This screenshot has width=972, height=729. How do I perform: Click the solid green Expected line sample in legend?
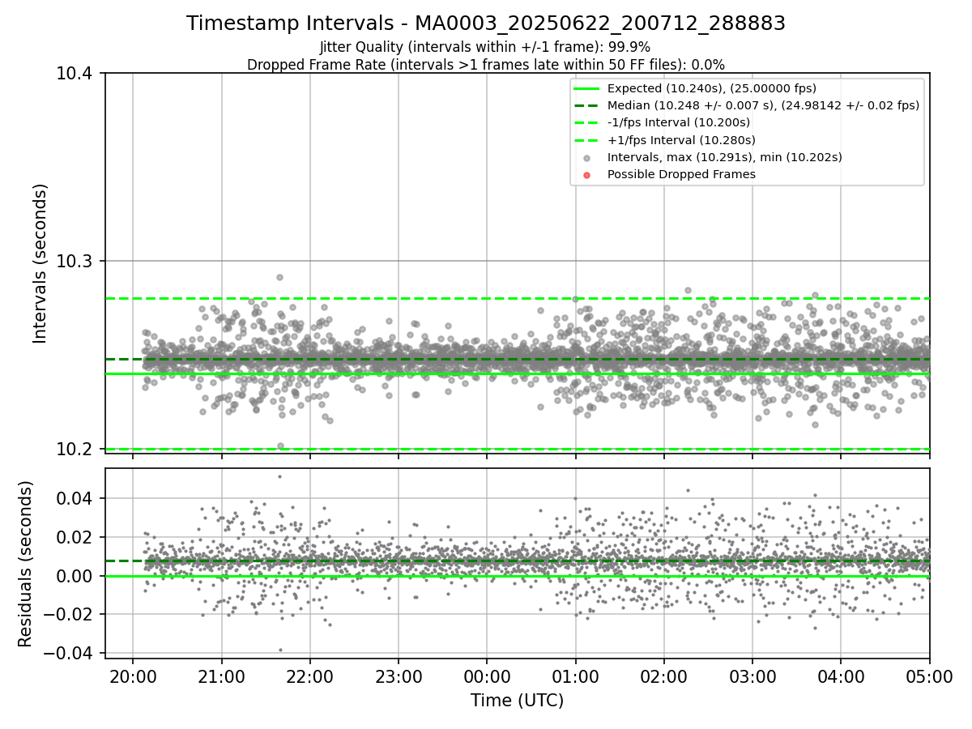pos(586,89)
